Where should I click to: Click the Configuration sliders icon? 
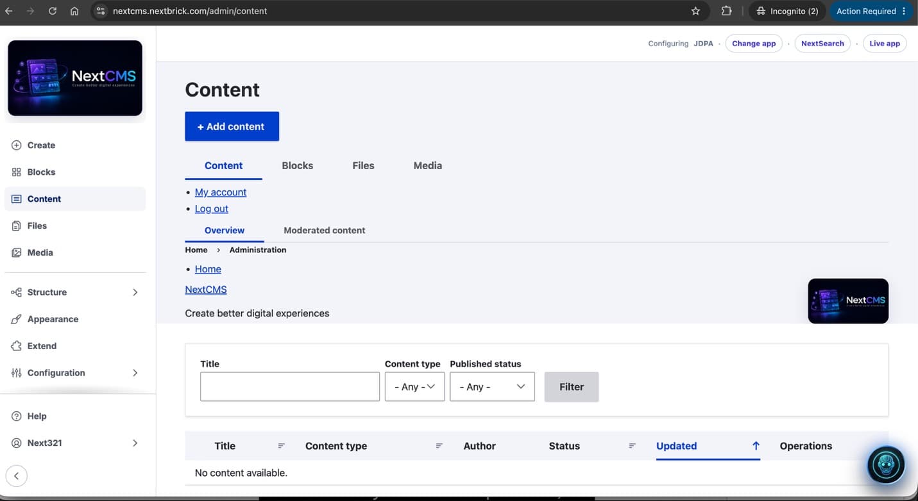pyautogui.click(x=17, y=374)
